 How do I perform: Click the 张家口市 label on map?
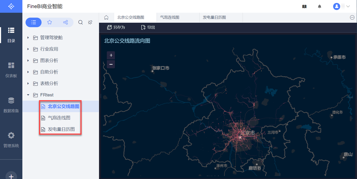click(161, 68)
